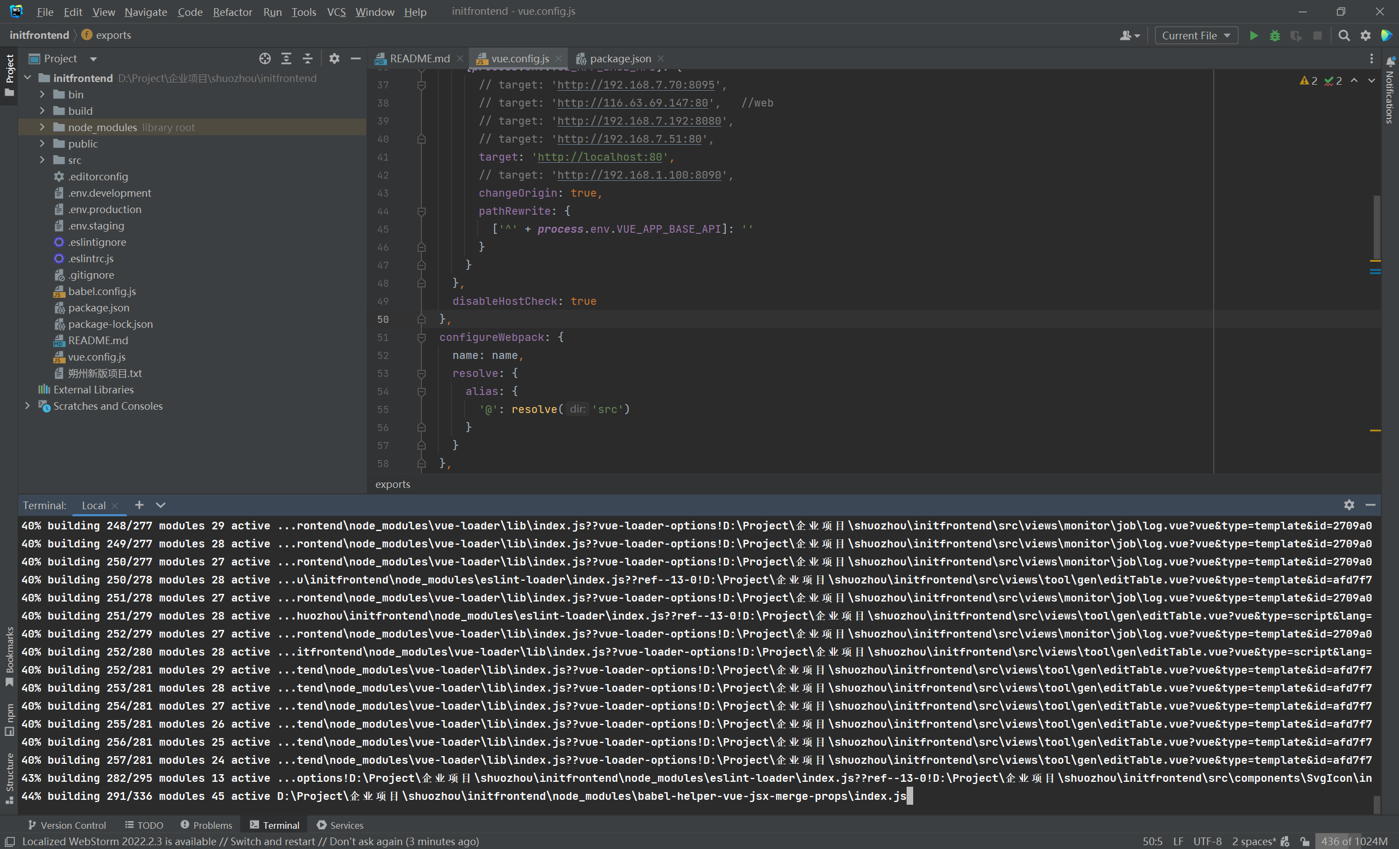Close the vue.config.js tab
The width and height of the screenshot is (1399, 849).
[x=559, y=58]
